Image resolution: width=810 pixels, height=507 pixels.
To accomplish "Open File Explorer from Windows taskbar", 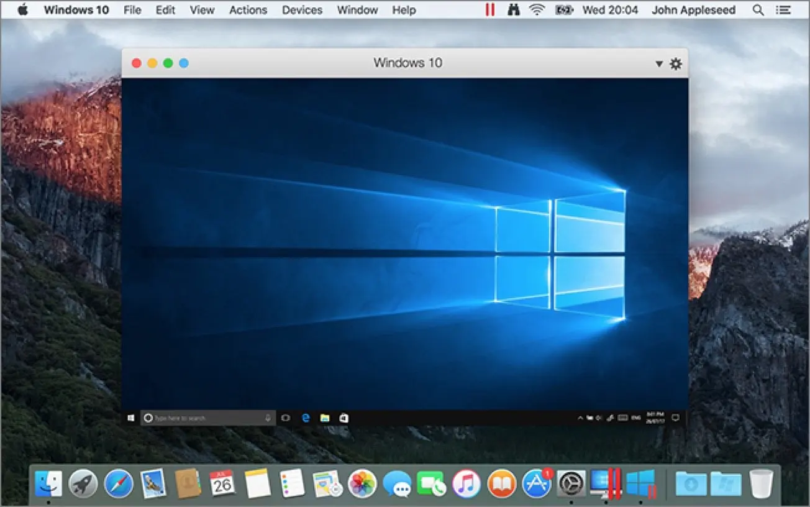I will click(324, 418).
